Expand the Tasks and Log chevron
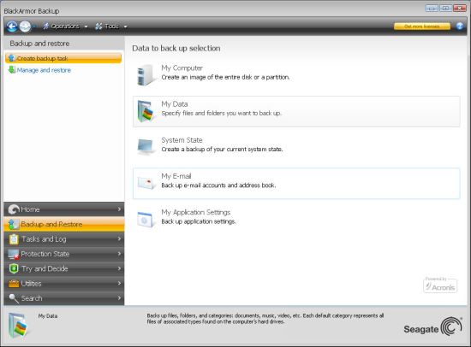Screen dimensions: 471x347 pos(119,238)
